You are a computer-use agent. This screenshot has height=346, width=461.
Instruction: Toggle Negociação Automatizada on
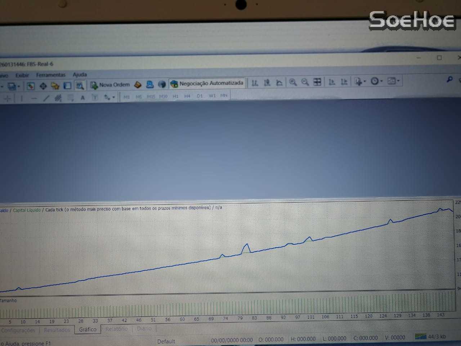click(x=207, y=83)
